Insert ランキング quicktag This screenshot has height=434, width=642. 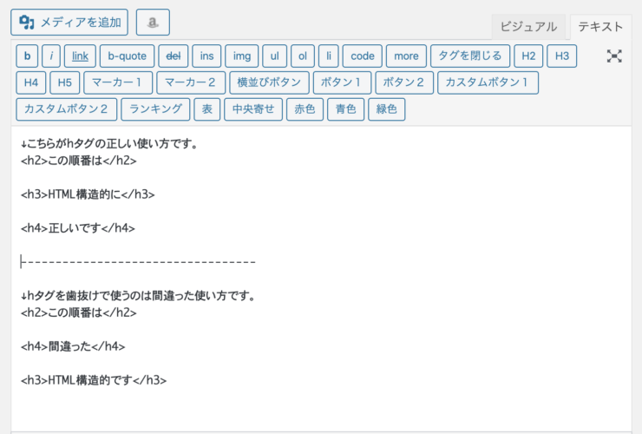[155, 109]
